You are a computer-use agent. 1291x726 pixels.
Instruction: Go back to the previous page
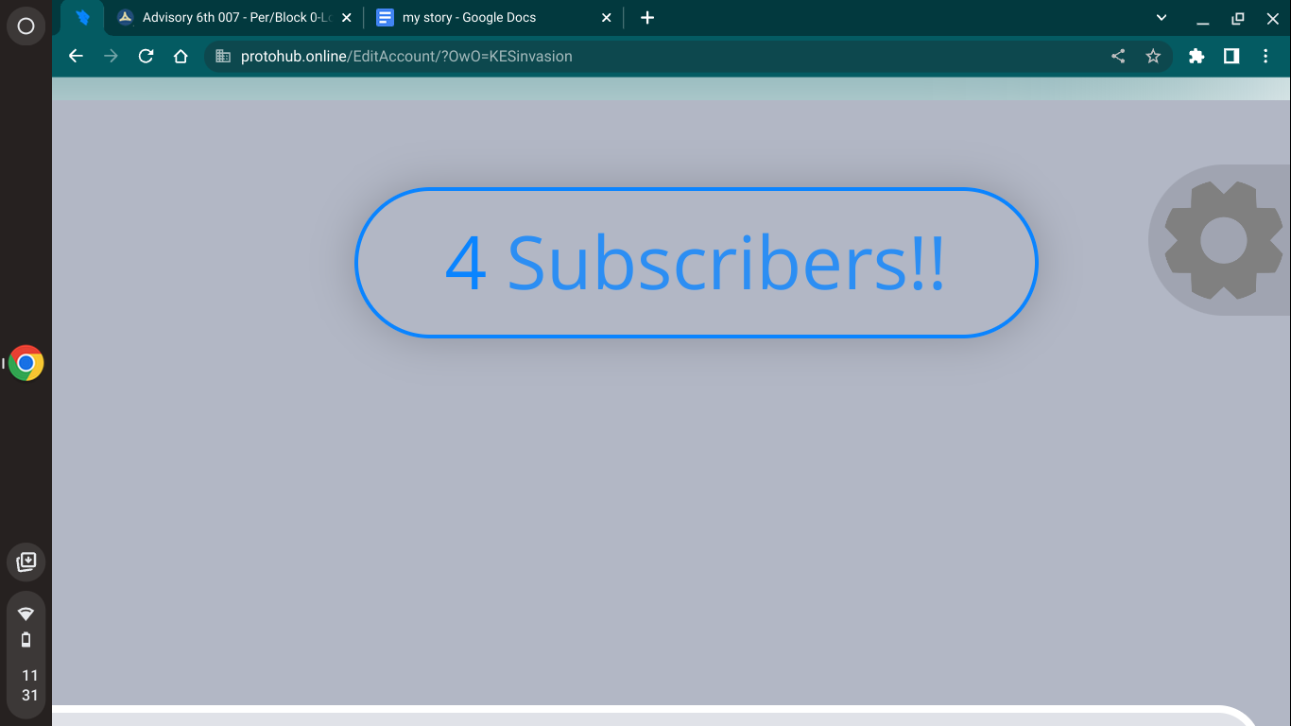pos(76,56)
